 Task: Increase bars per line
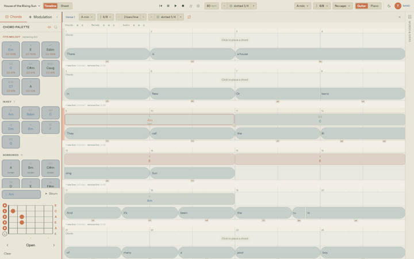point(143,17)
